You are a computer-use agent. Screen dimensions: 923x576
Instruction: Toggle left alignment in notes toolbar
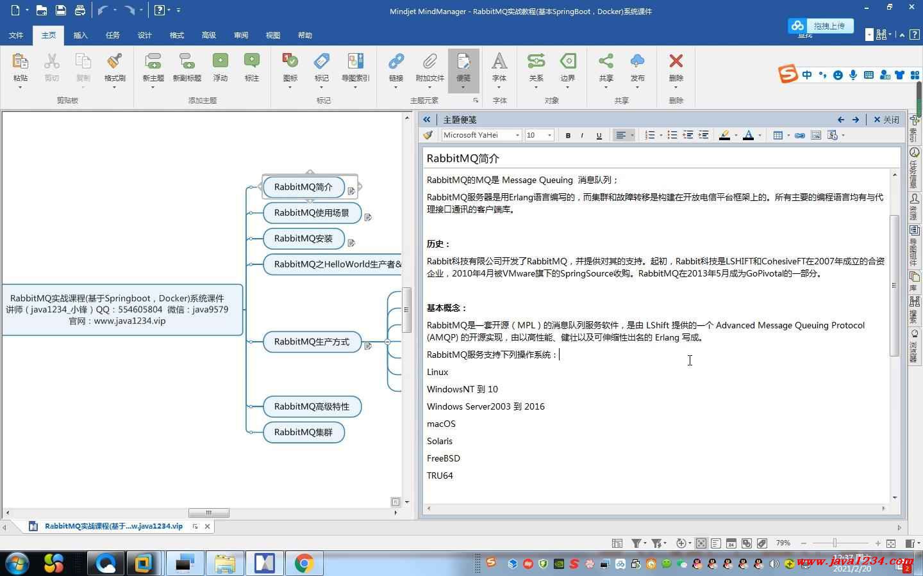point(620,135)
